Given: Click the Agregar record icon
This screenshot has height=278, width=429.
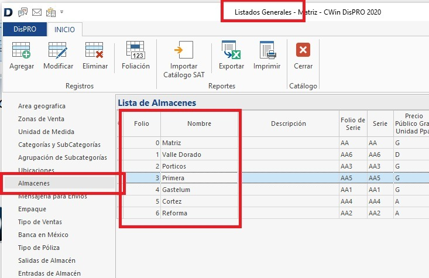Looking at the screenshot, I should coord(22,51).
